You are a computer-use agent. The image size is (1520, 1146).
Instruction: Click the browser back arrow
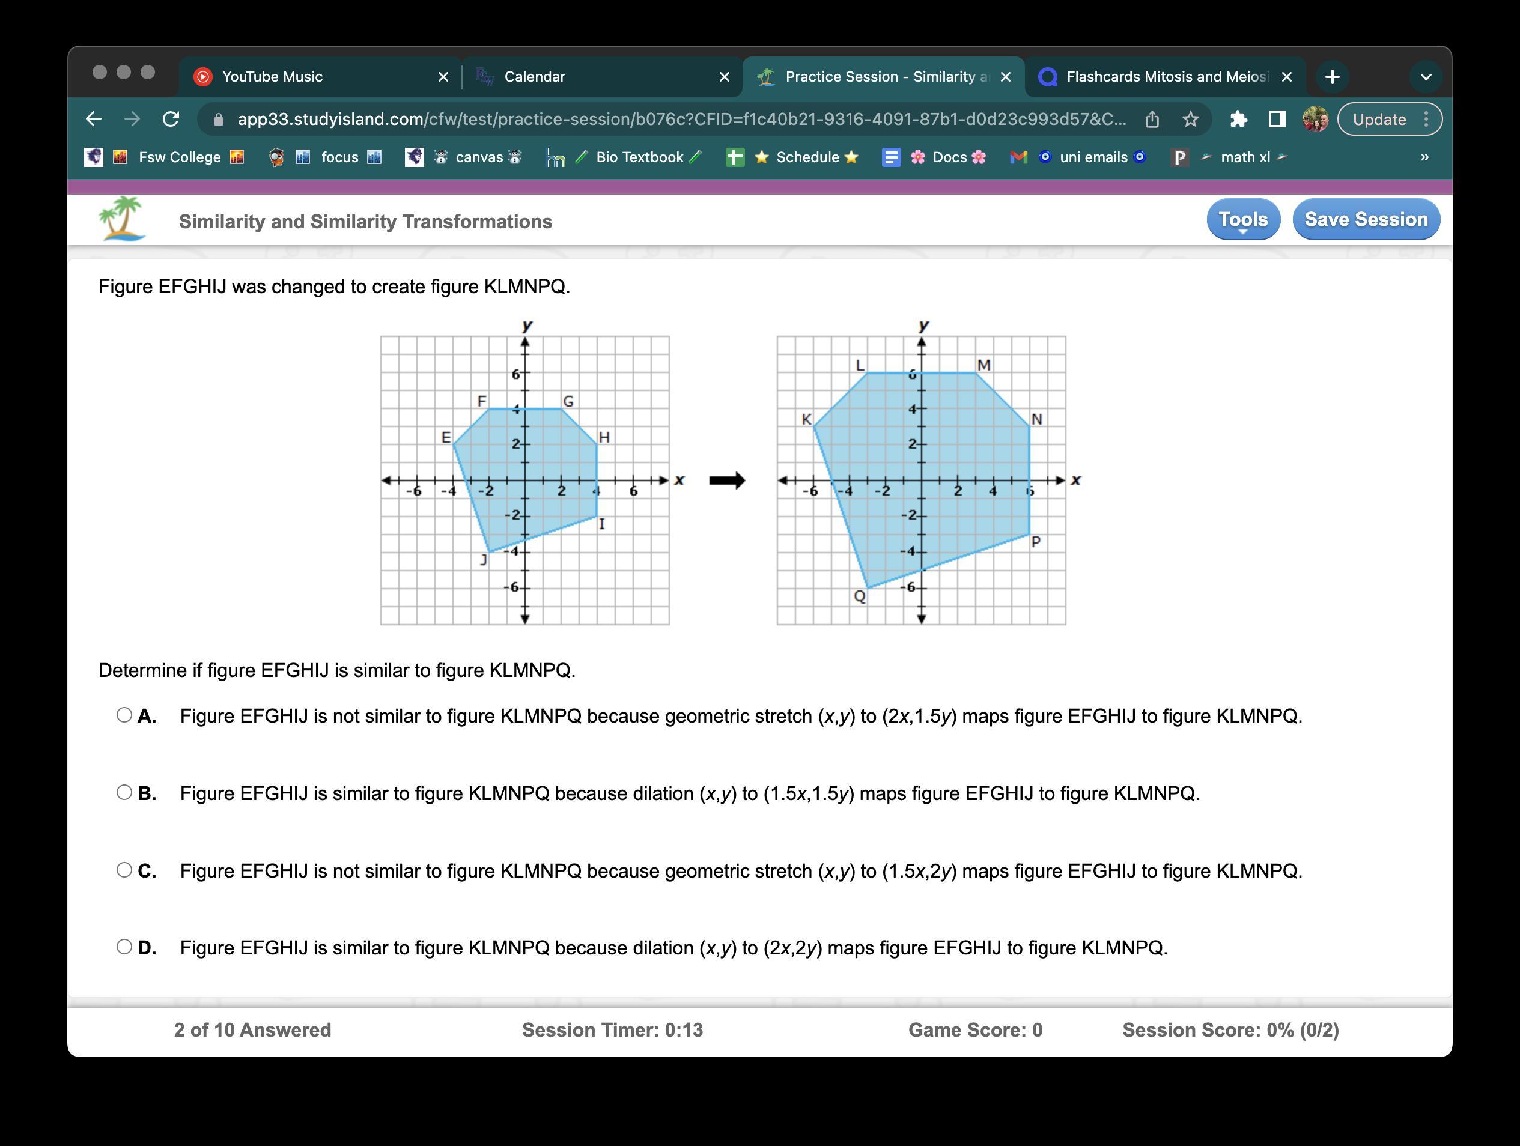(94, 119)
